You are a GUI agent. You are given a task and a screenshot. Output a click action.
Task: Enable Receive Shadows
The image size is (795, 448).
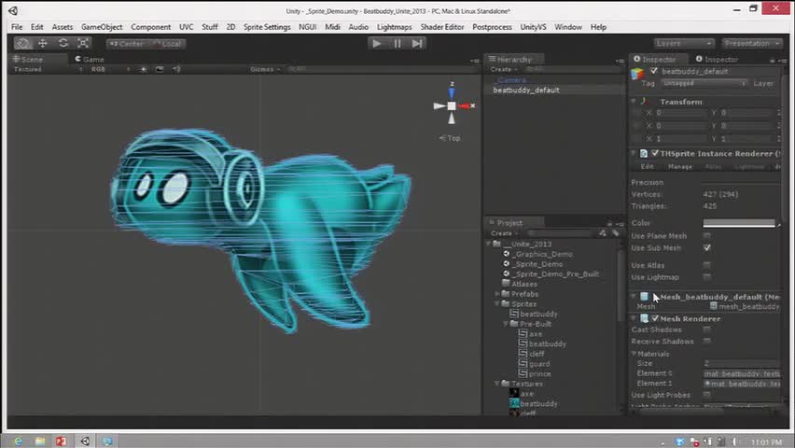point(706,341)
